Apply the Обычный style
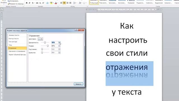179x101 pixels. point(94,2)
